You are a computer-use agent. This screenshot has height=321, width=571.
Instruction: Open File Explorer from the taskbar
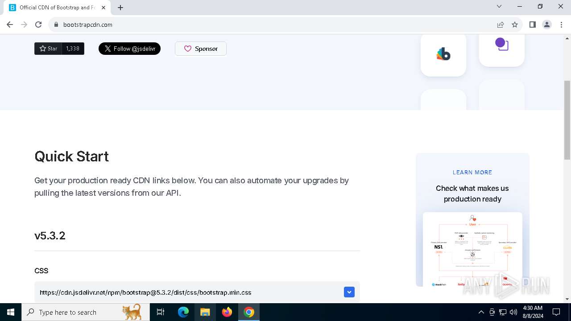pos(205,312)
